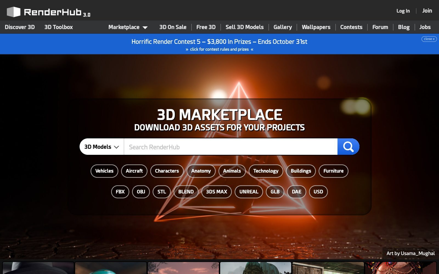Open Discover 3D section
Viewport: 439px width, 274px height.
[x=20, y=27]
